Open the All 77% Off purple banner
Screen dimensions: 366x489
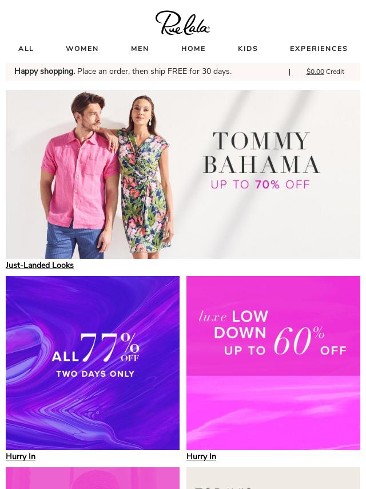pos(93,362)
